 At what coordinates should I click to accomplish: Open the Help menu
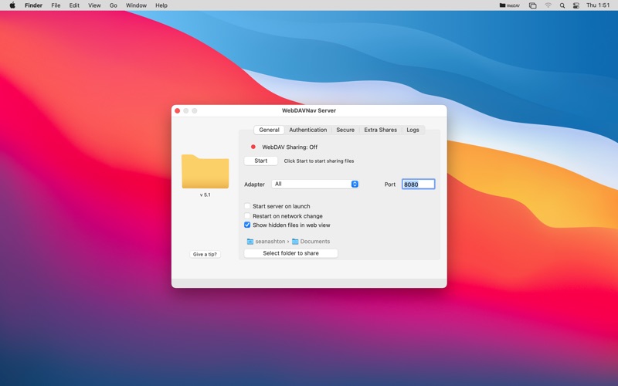pos(161,5)
